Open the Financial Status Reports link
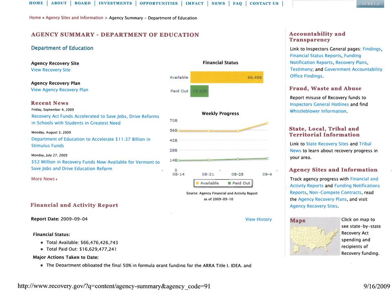The width and height of the screenshot is (392, 294). 316,56
